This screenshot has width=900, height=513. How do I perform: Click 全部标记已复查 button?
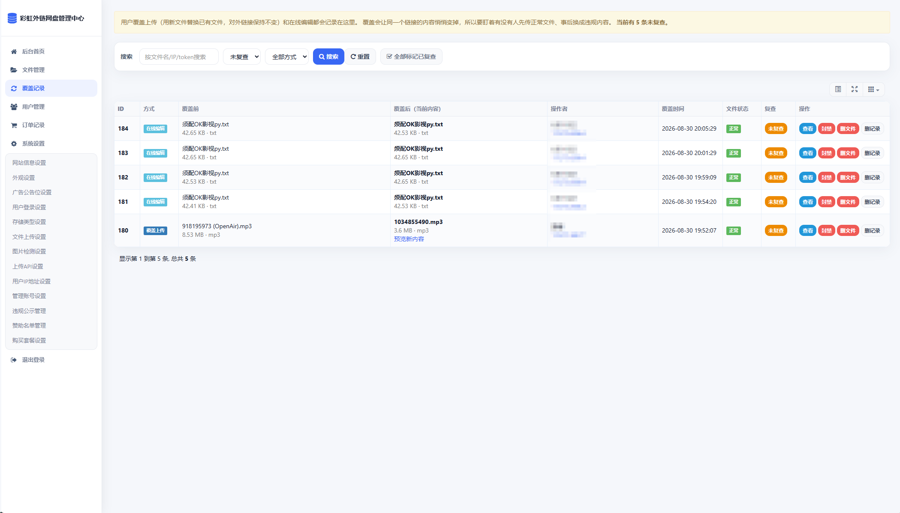pyautogui.click(x=411, y=57)
